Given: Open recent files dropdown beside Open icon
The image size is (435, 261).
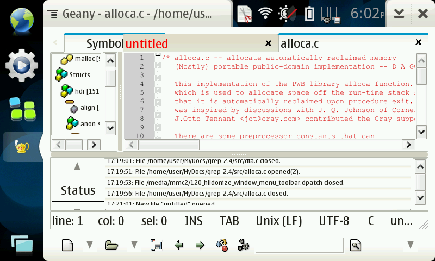Looking at the screenshot, I should click(x=134, y=245).
